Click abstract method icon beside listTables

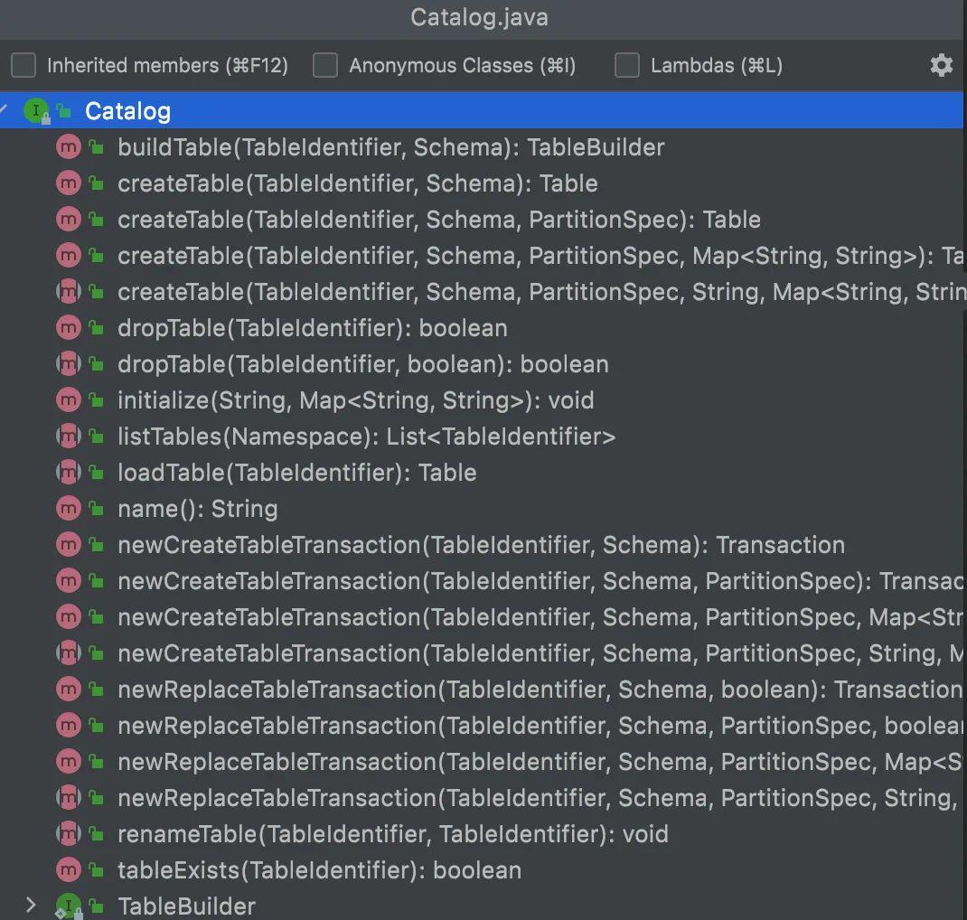69,436
